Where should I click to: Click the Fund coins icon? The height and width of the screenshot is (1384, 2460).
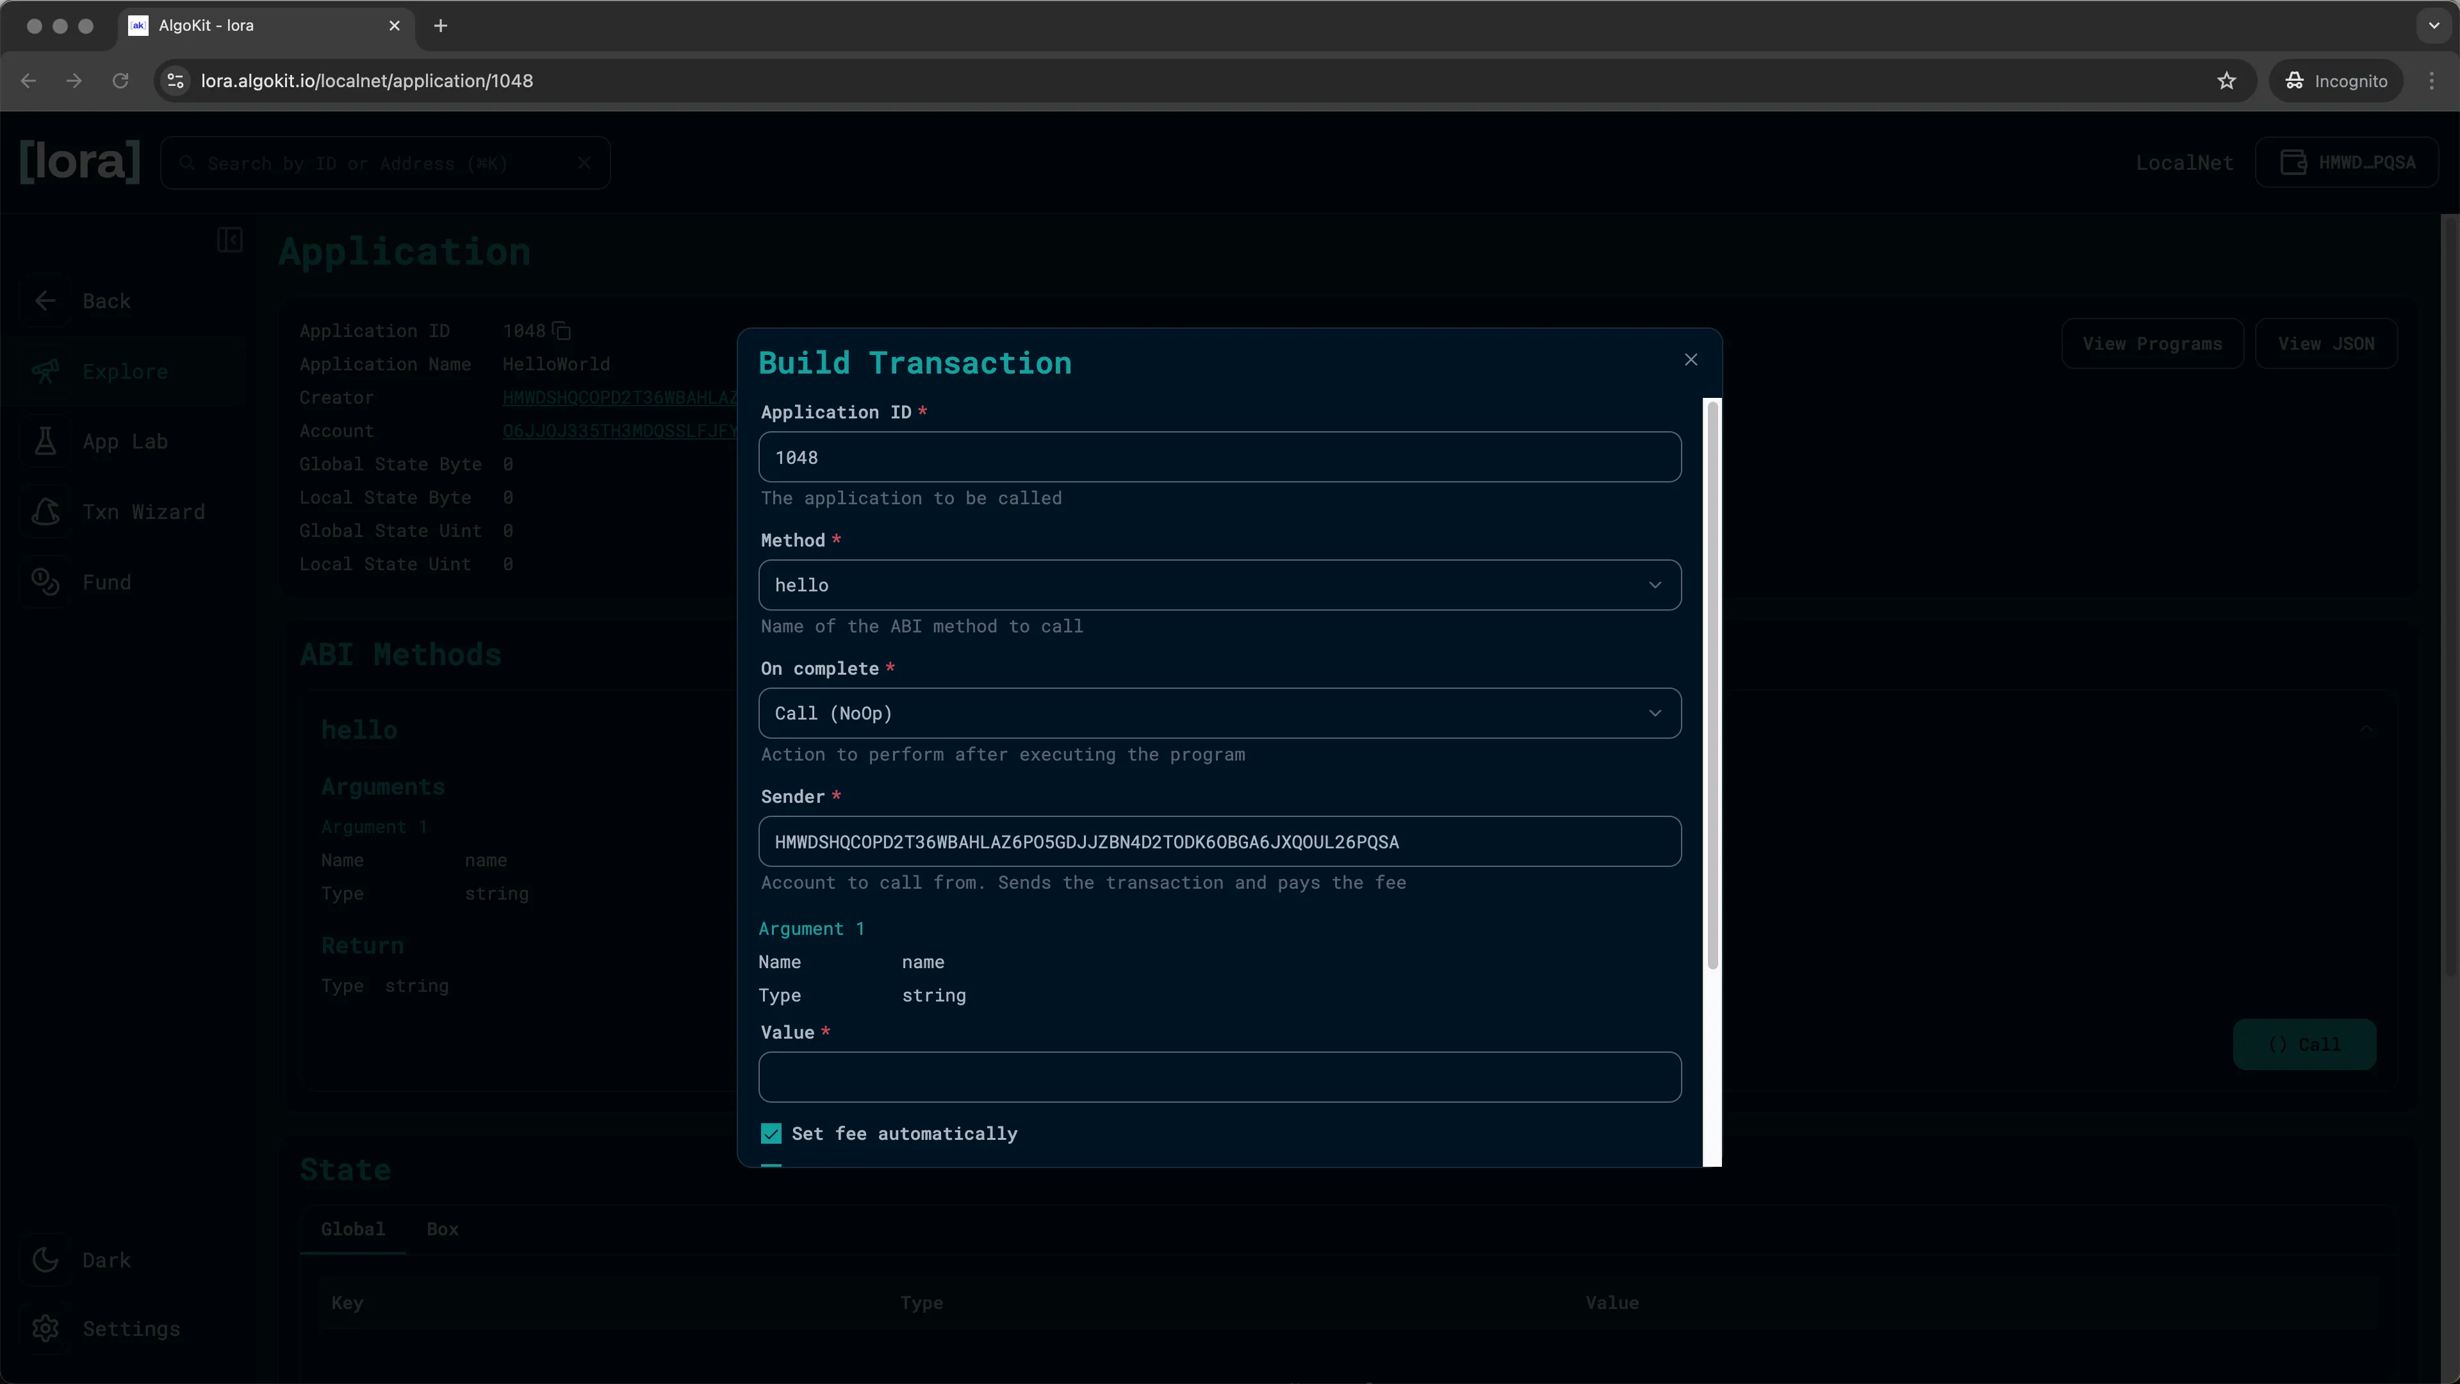45,582
